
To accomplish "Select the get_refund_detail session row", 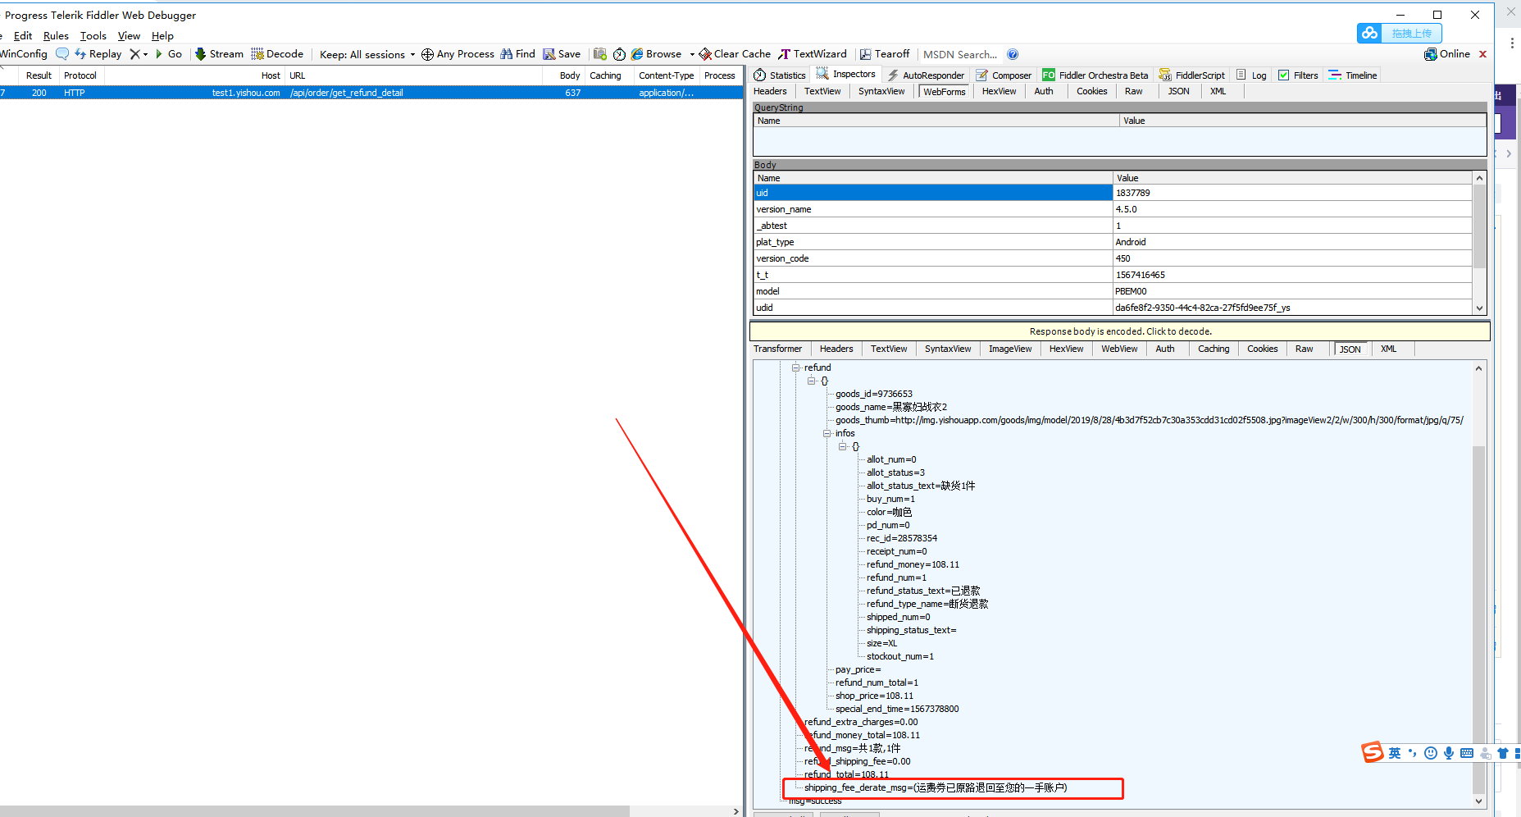I will [x=371, y=93].
